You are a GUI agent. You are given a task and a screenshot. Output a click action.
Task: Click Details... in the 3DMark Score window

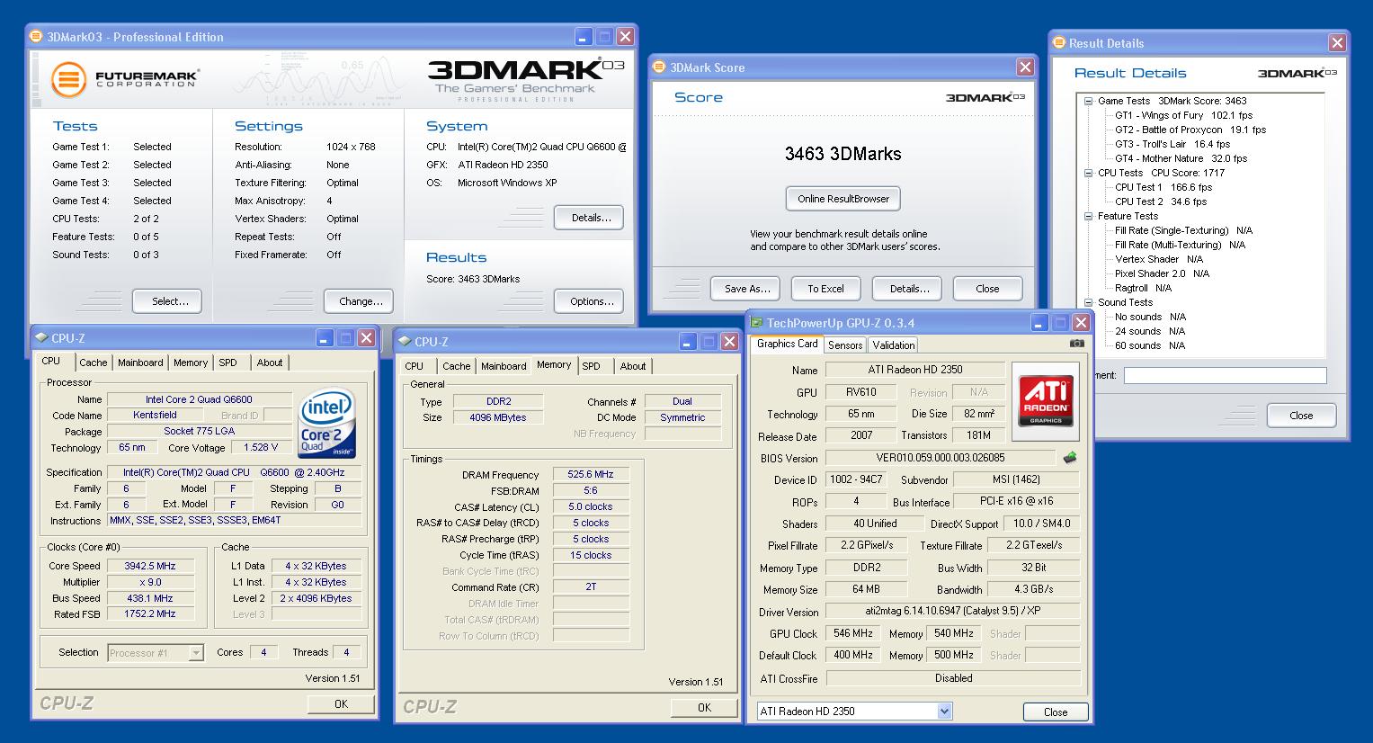tap(906, 289)
